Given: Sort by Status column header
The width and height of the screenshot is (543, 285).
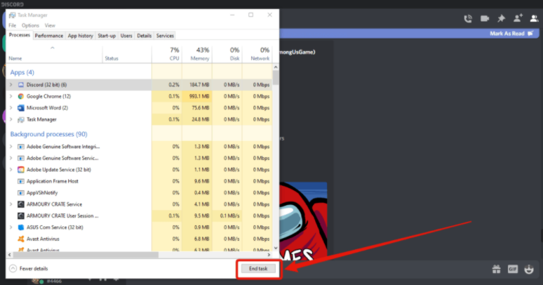Looking at the screenshot, I should pos(127,55).
